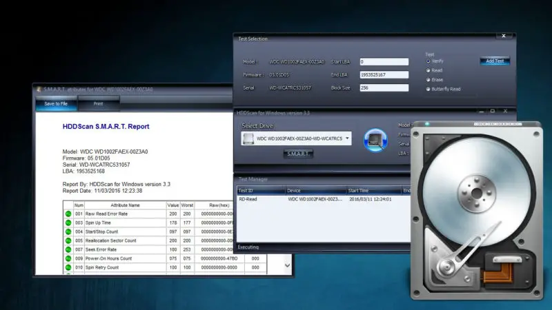Open the Select Drive dropdown
The width and height of the screenshot is (552, 310).
347,138
